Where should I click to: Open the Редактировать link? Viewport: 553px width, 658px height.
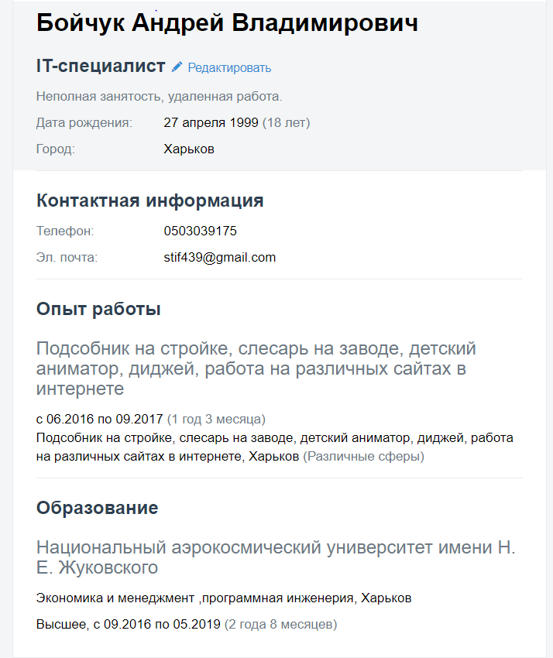(x=229, y=67)
